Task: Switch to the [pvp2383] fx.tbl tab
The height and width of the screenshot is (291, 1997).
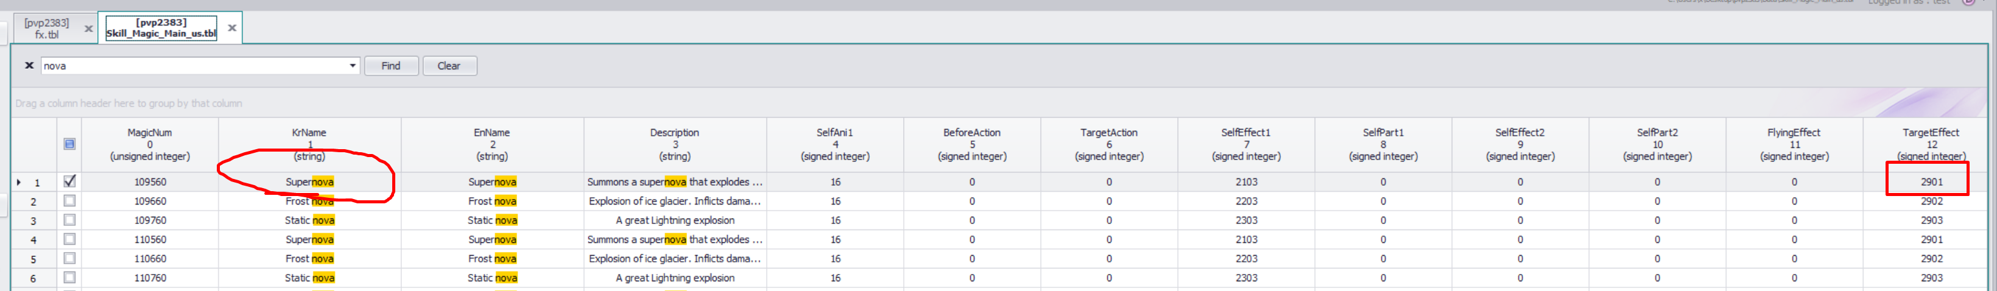Action: click(46, 29)
